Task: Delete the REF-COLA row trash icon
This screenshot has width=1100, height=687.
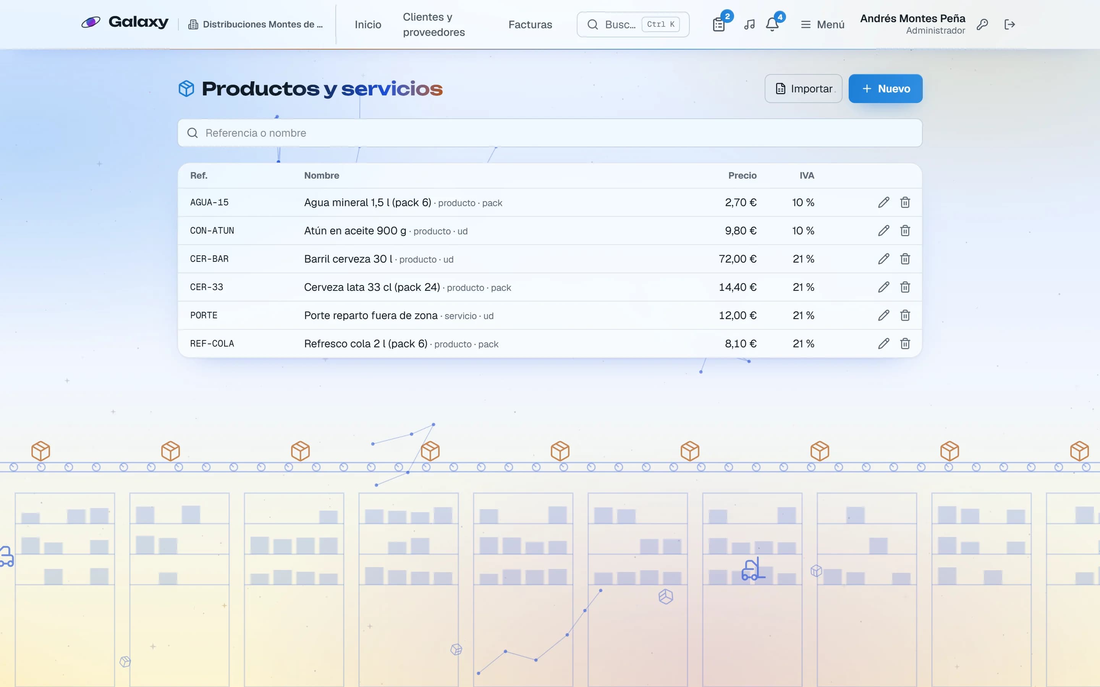Action: [x=905, y=343]
